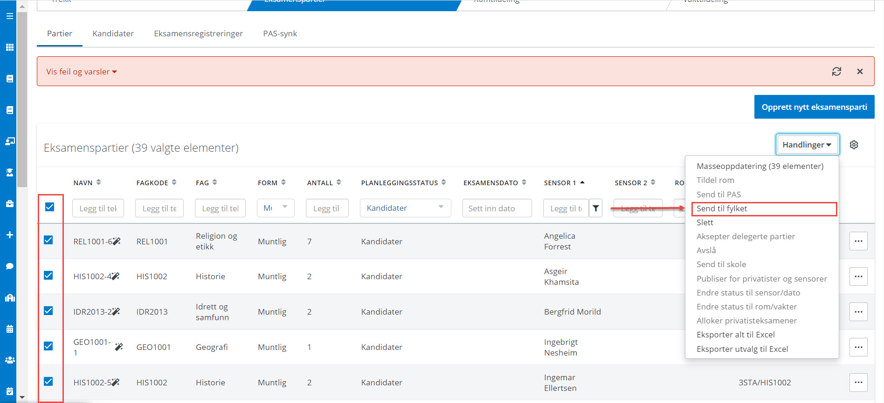Open the more options button for REL1001-6 row
Viewport: 884px width, 403px height.
tap(858, 241)
